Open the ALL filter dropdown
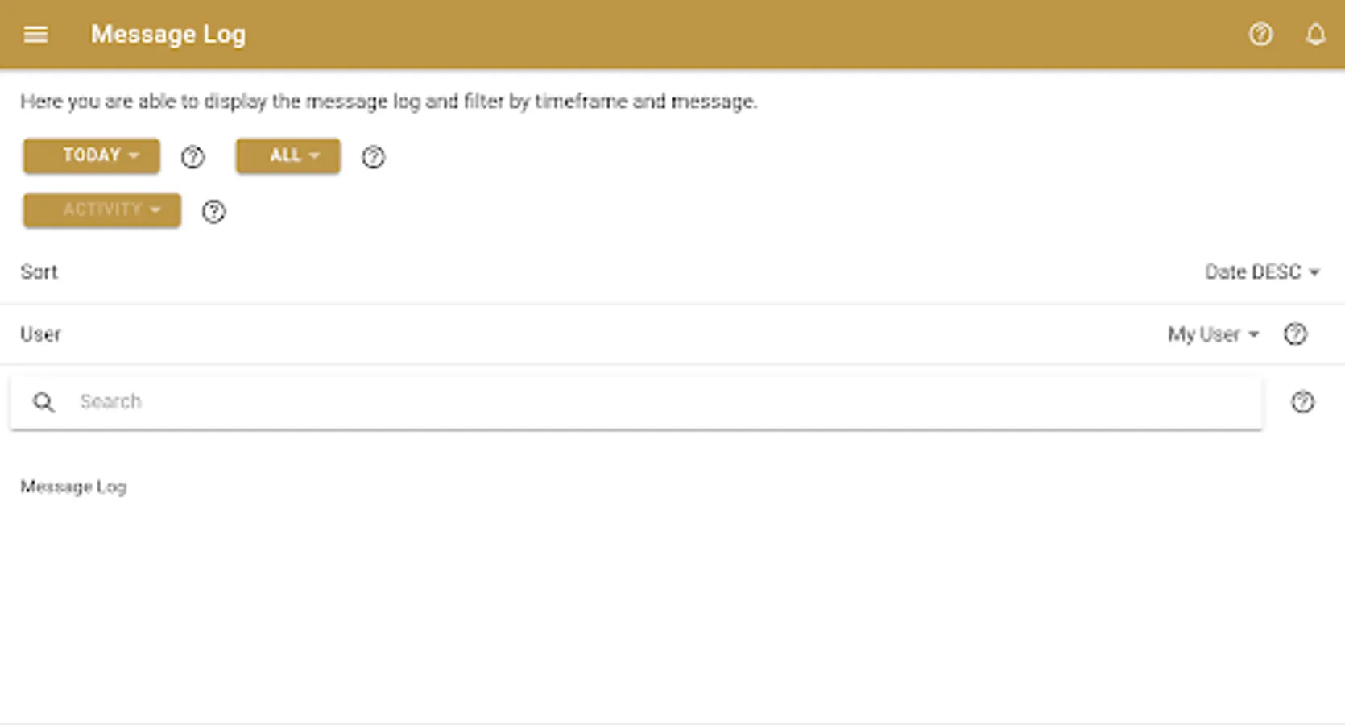Image resolution: width=1345 pixels, height=725 pixels. tap(288, 155)
